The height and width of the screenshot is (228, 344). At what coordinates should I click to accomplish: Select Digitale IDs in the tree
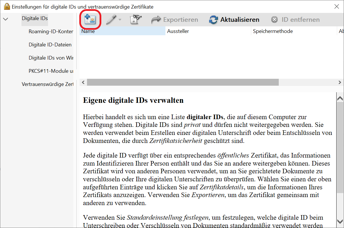tap(35, 18)
